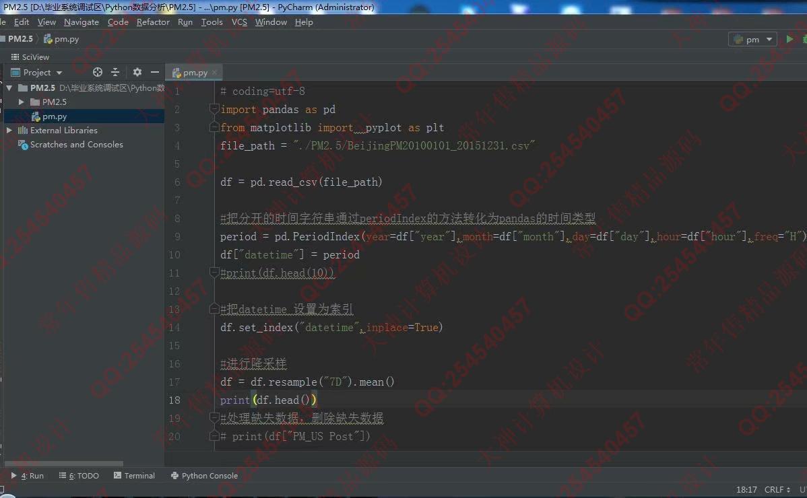Click the file_path string on line 4
Viewport: 807px width, 498px height.
(414, 146)
